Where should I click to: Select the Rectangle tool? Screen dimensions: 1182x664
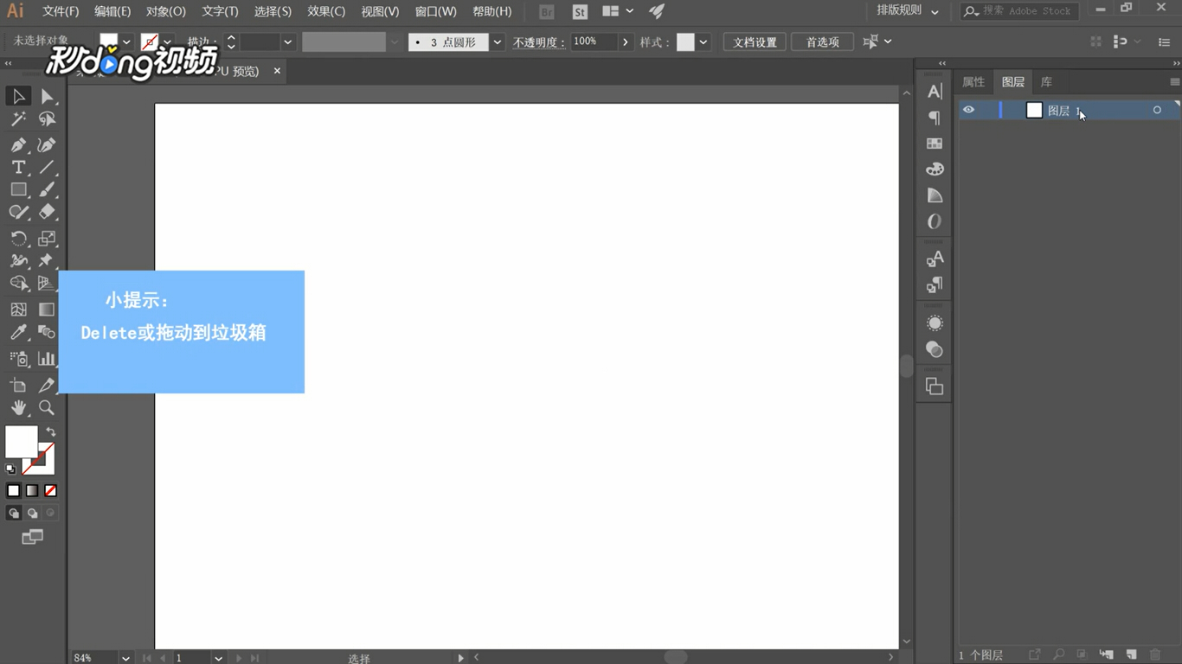coord(18,189)
